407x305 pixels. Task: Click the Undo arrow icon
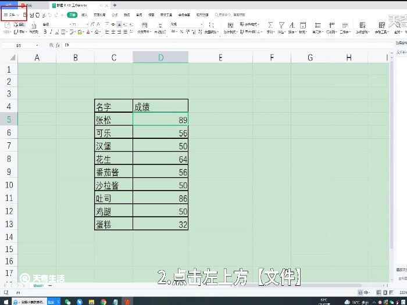coord(49,15)
